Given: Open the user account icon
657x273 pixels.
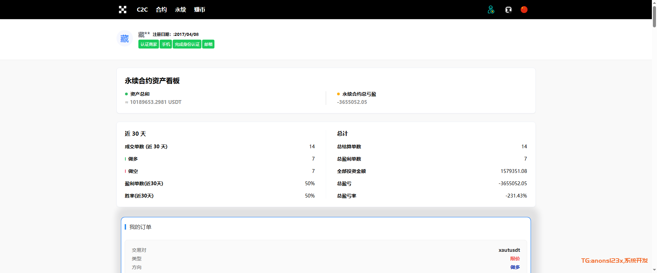Looking at the screenshot, I should (491, 10).
